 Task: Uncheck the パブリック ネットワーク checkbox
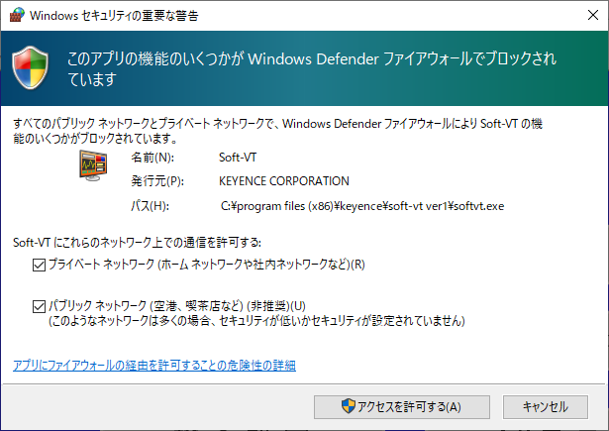tap(39, 306)
